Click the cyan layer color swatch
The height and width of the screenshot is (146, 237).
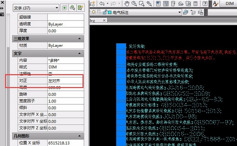[x=110, y=12]
